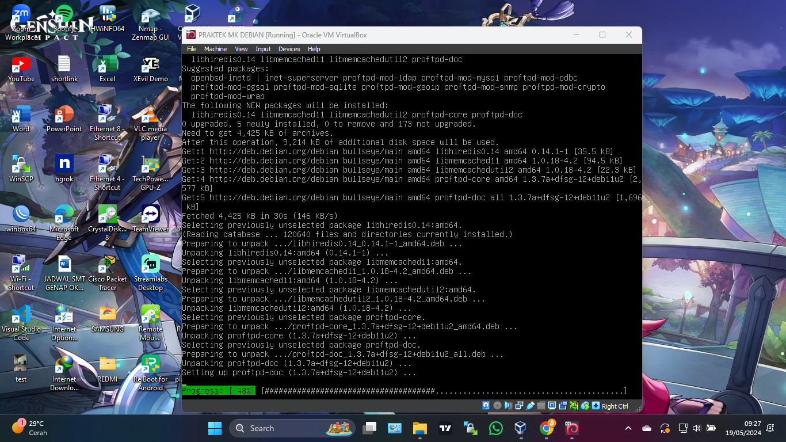This screenshot has width=786, height=442.
Task: Click the taskbar Search box
Action: click(292, 428)
